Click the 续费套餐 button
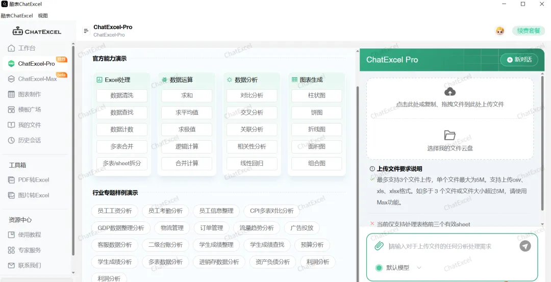This screenshot has height=282, width=551. (x=528, y=31)
